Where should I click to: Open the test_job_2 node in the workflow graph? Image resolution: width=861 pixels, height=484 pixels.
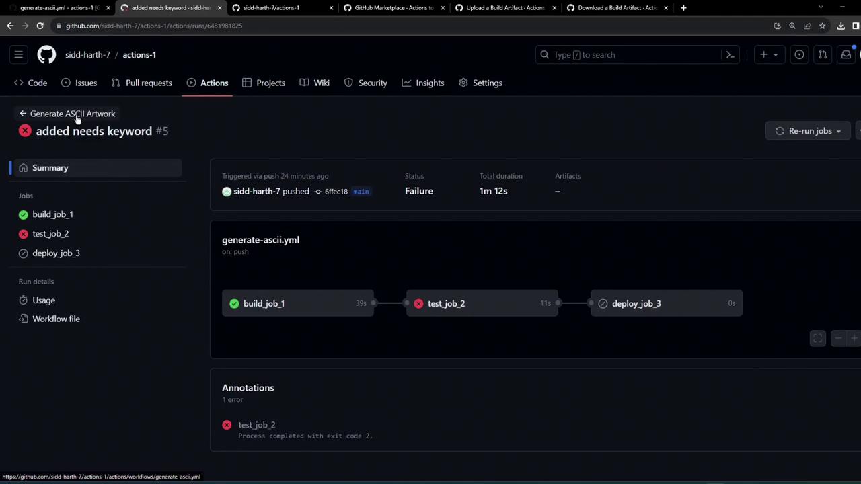pyautogui.click(x=482, y=304)
